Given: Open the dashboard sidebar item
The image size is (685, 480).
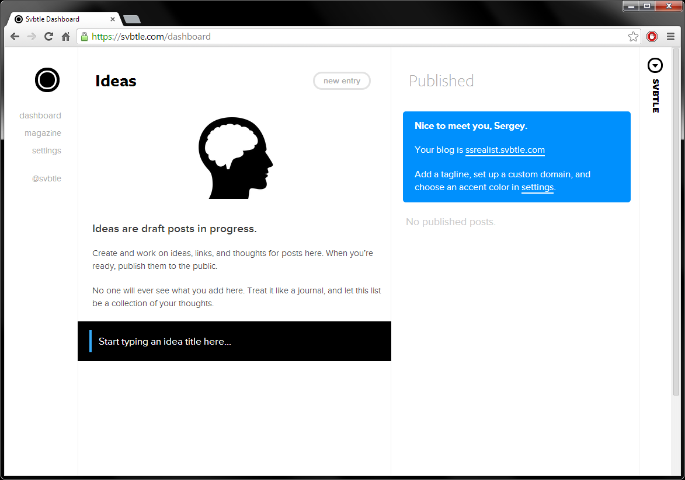Looking at the screenshot, I should click(40, 115).
